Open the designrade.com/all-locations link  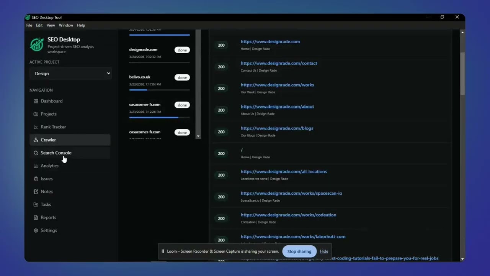click(284, 171)
